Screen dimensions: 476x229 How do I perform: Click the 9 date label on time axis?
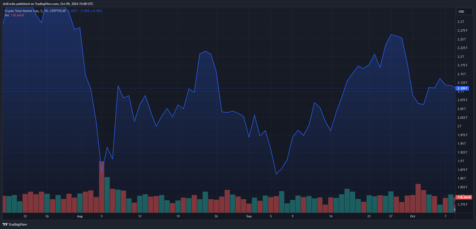point(293,216)
